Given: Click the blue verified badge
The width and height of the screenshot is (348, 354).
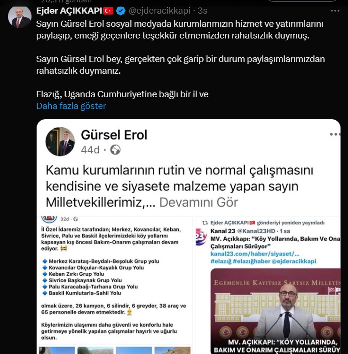Looking at the screenshot, I should coord(121,11).
